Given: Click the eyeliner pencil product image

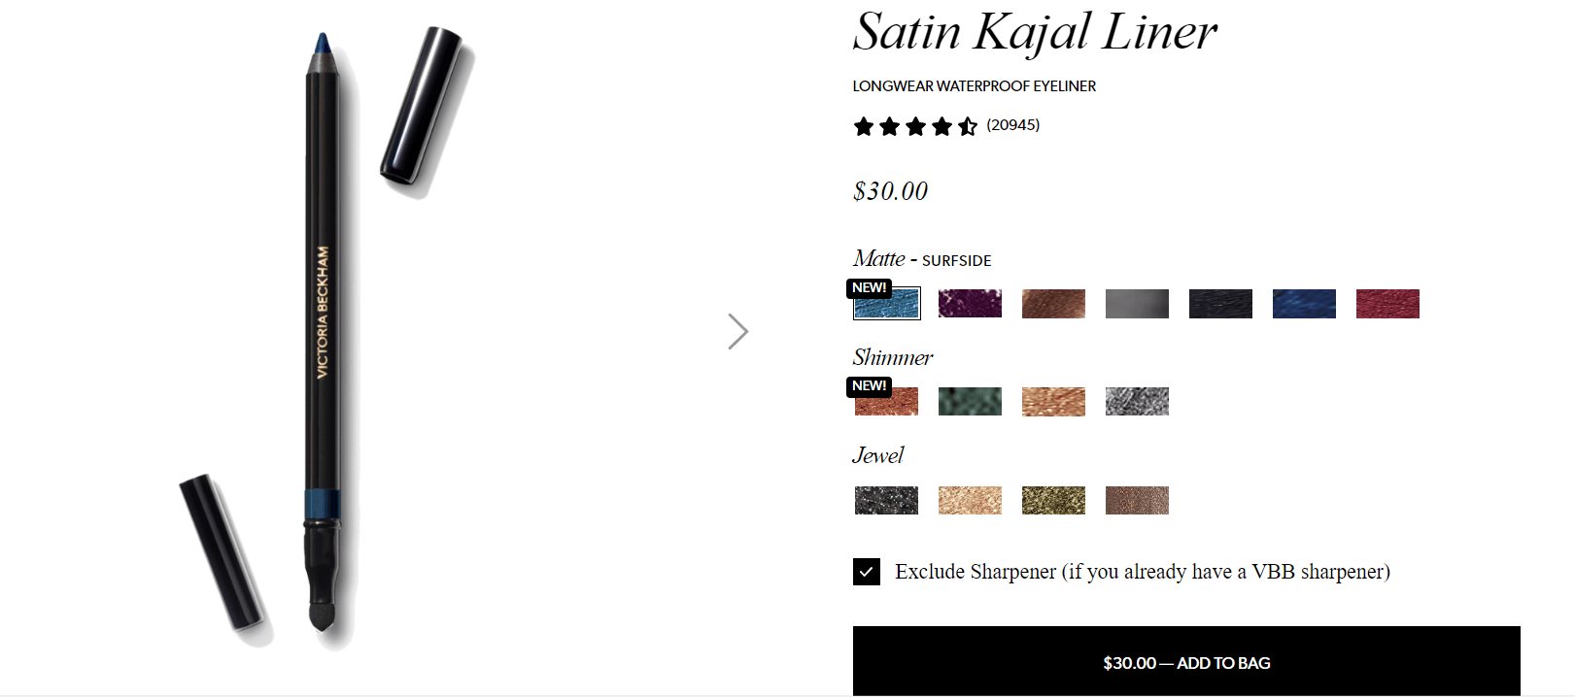Looking at the screenshot, I should (x=324, y=335).
